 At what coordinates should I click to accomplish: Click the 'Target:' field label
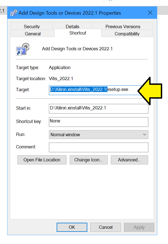pyautogui.click(x=23, y=90)
